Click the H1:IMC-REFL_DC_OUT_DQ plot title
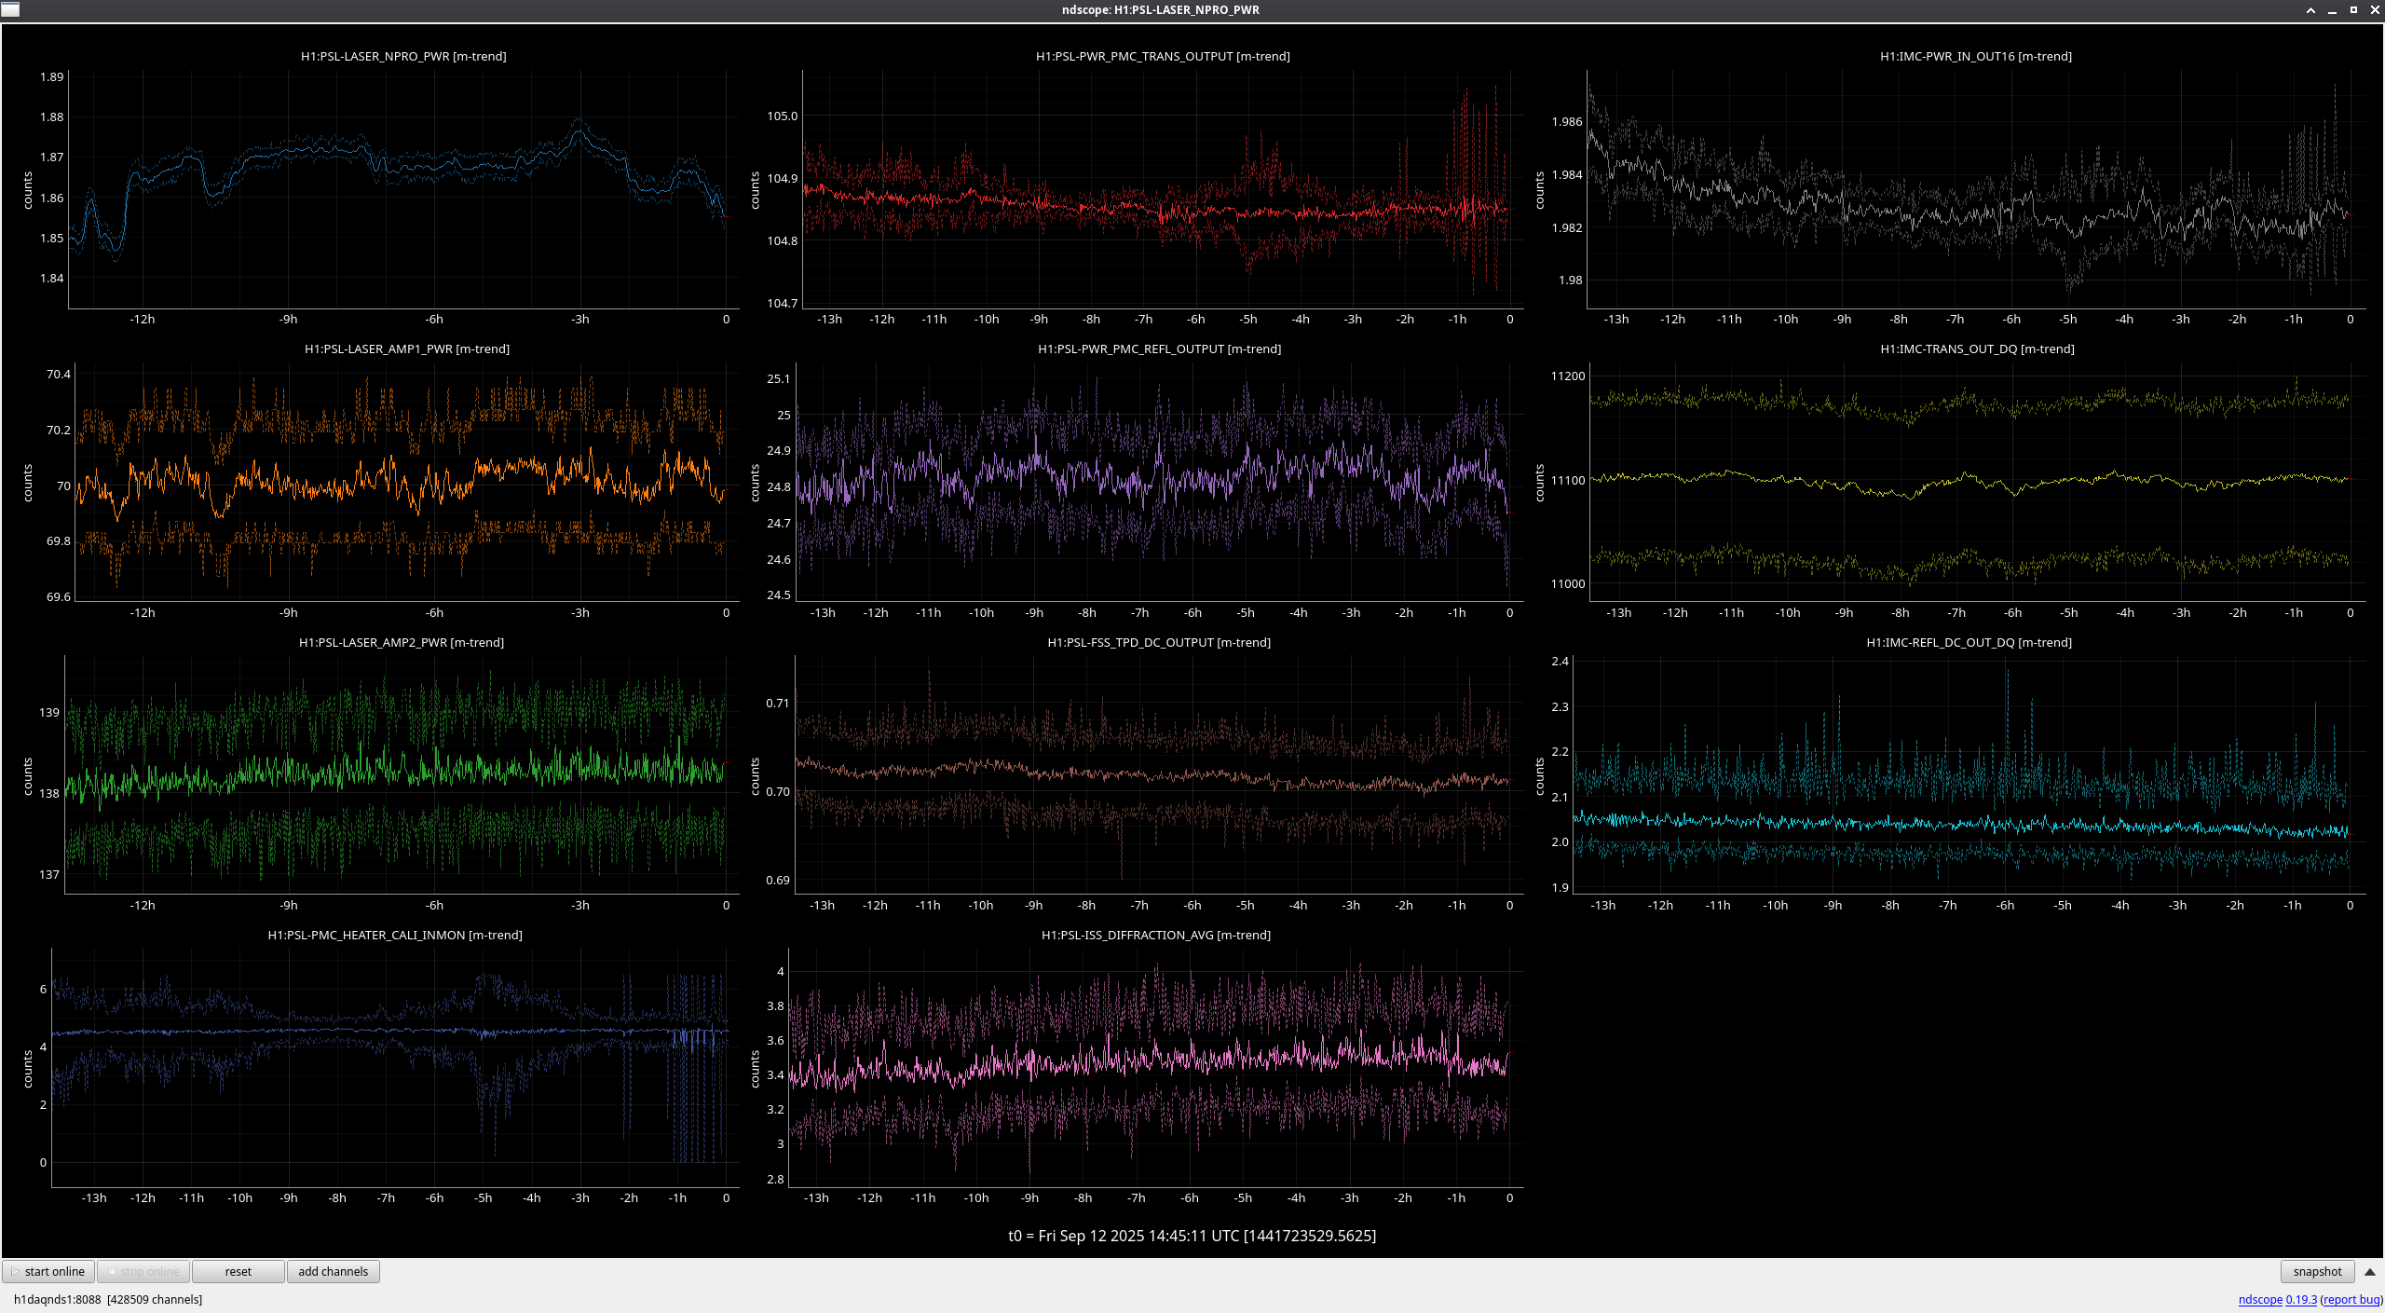 click(1969, 642)
